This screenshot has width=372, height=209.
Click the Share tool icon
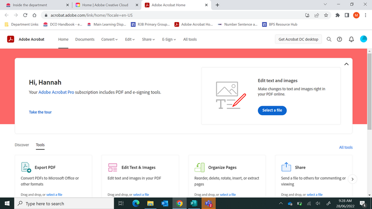pyautogui.click(x=286, y=167)
